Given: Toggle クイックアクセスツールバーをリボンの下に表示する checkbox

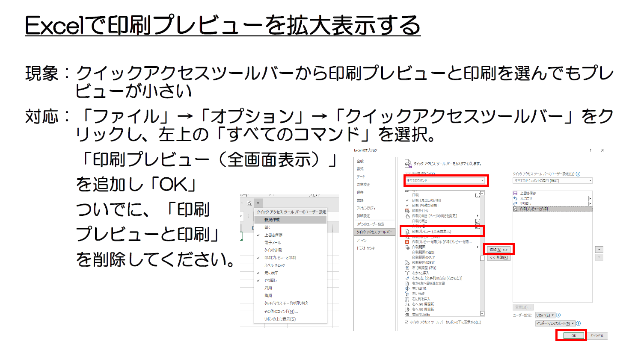Looking at the screenshot, I should (406, 322).
